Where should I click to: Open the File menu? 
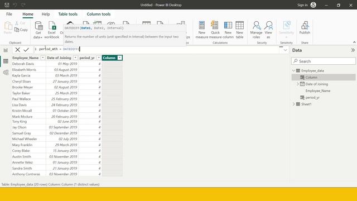coord(9,14)
